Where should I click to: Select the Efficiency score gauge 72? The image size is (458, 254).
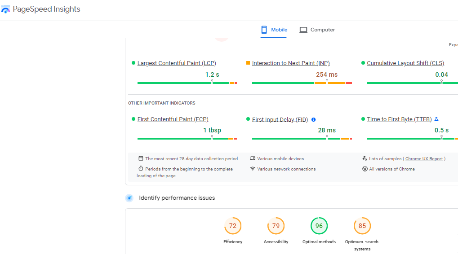tap(233, 226)
